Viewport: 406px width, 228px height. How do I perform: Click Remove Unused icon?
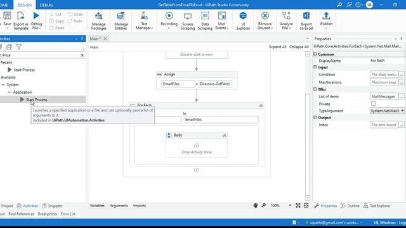pos(265,16)
